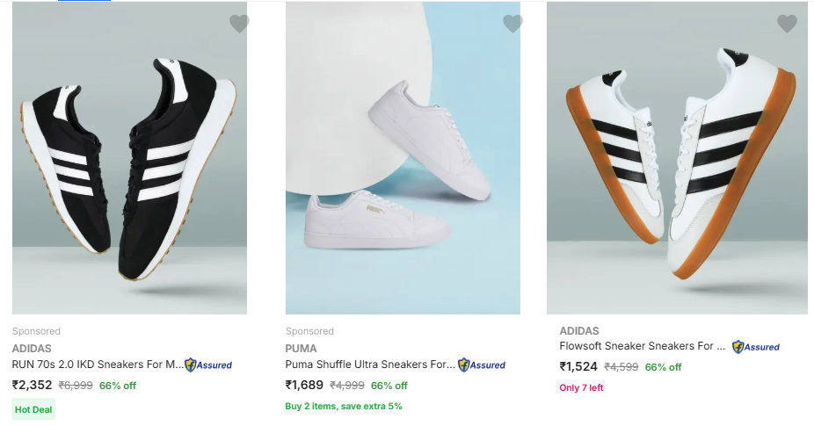Click the ADIDAS brand name above RUN 70s

(32, 348)
